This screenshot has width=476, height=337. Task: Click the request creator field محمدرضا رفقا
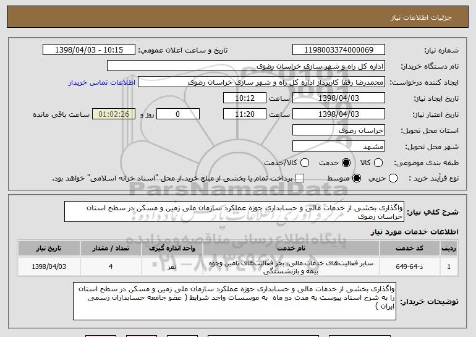click(261, 82)
